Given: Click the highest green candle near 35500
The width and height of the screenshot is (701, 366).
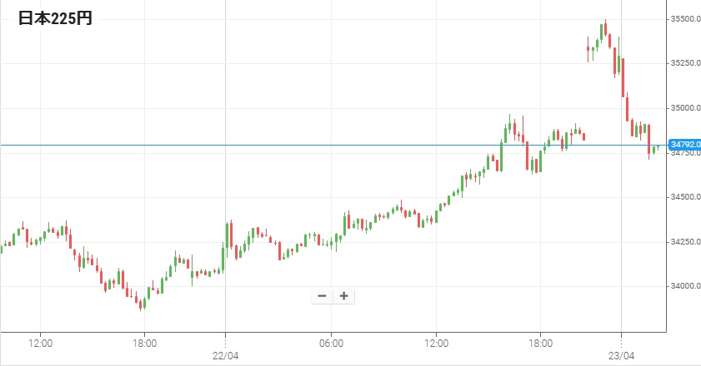Looking at the screenshot, I should [601, 32].
